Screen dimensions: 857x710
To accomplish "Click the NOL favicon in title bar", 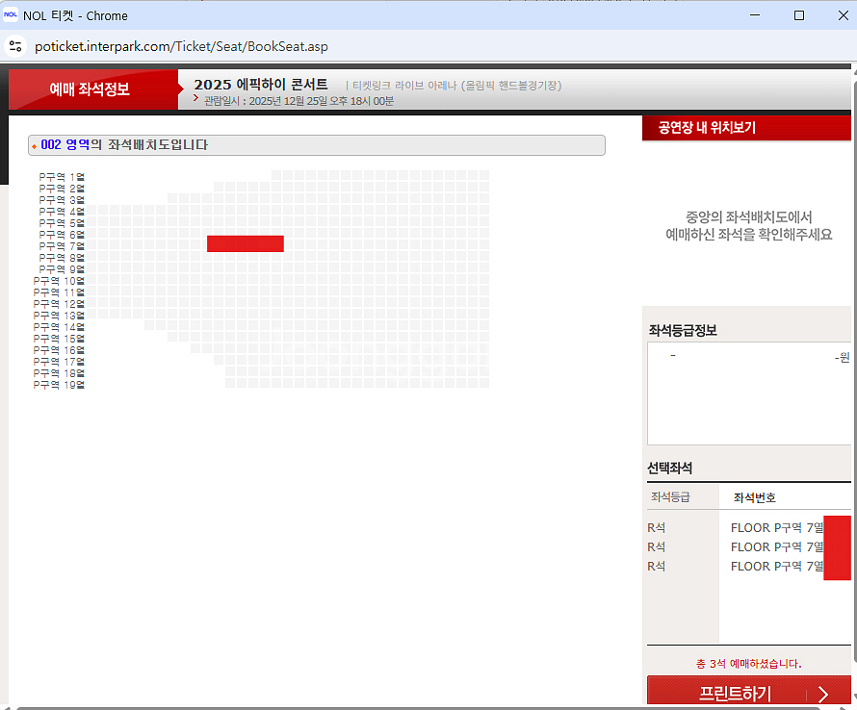I will (13, 15).
